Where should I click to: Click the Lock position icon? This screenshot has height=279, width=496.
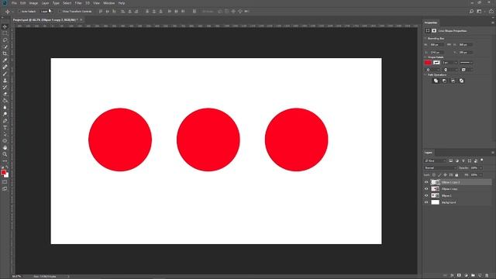(445, 175)
